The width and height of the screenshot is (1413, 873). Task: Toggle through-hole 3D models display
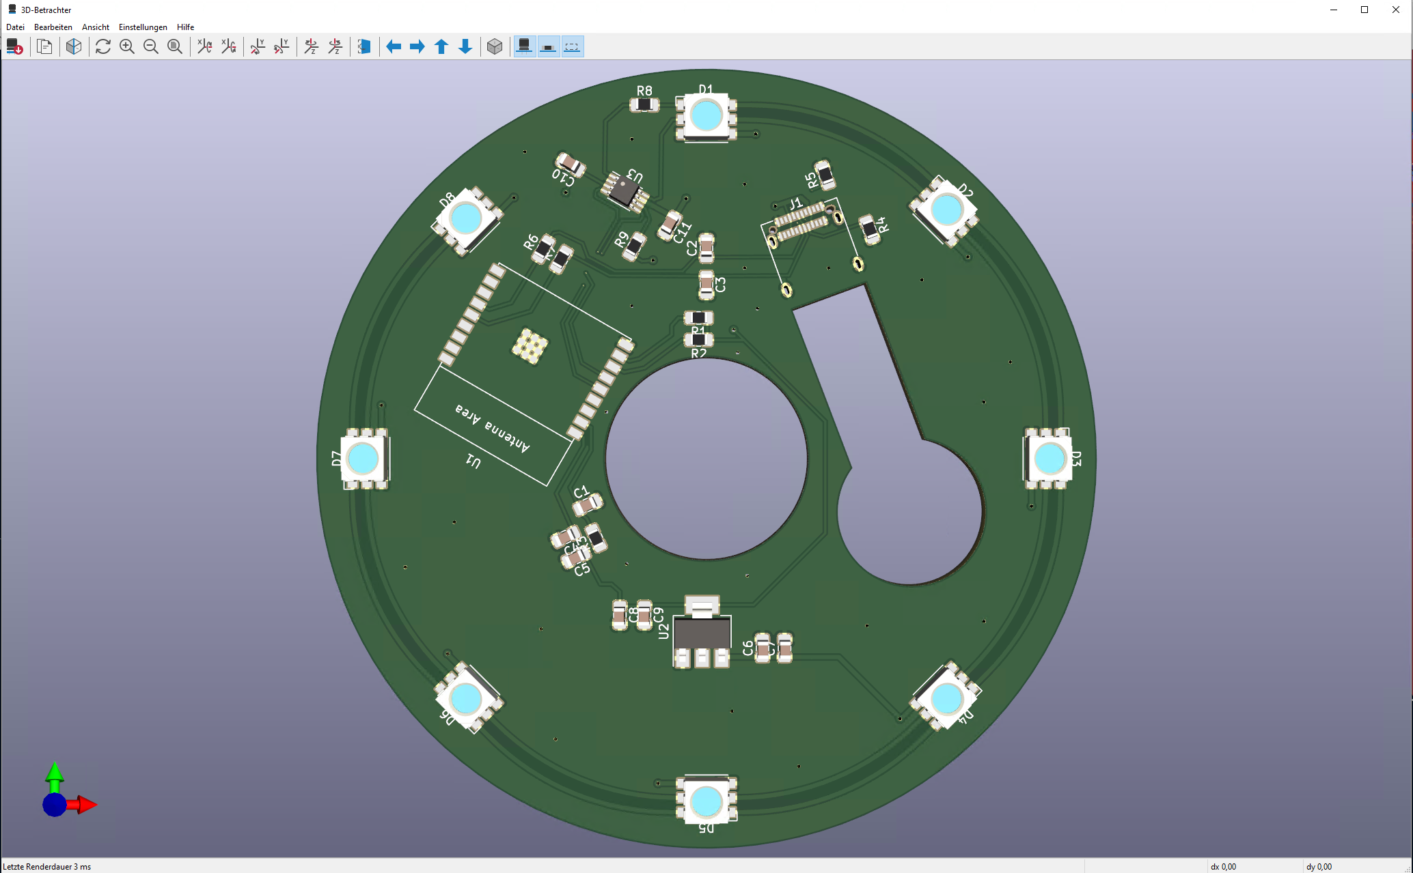pos(524,46)
